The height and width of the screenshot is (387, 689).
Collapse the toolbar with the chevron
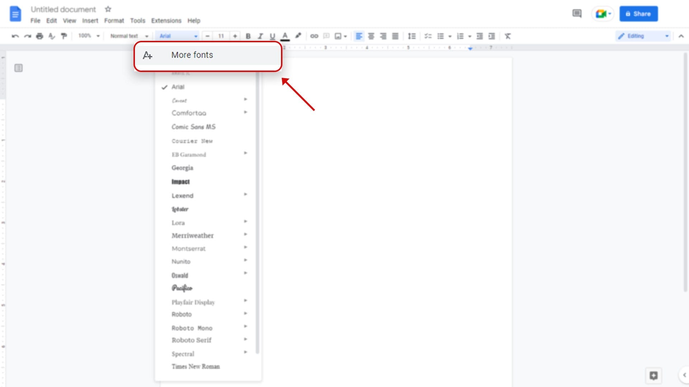tap(681, 36)
